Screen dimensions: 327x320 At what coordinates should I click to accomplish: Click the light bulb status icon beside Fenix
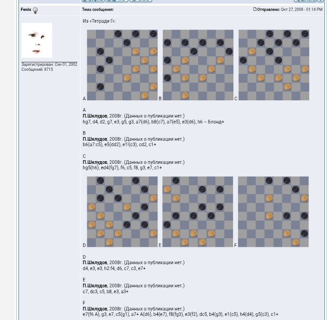35,10
